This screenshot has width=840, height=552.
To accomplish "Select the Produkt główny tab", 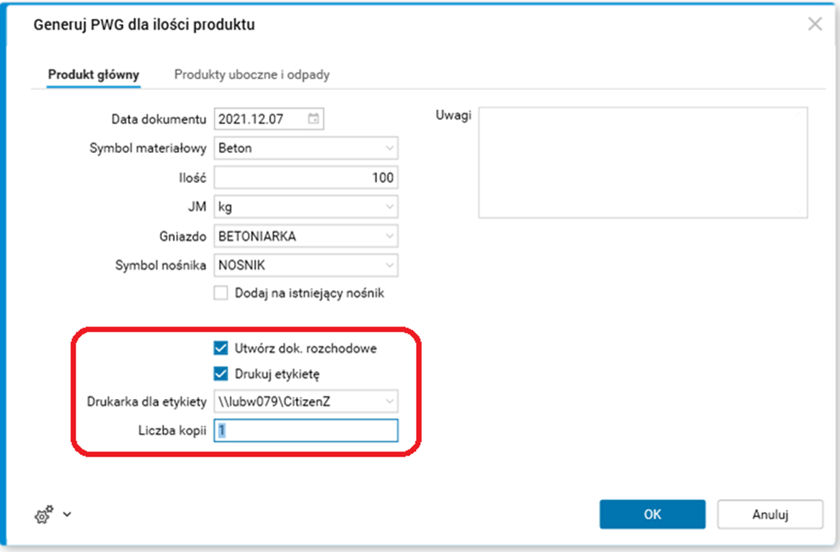I will [94, 74].
